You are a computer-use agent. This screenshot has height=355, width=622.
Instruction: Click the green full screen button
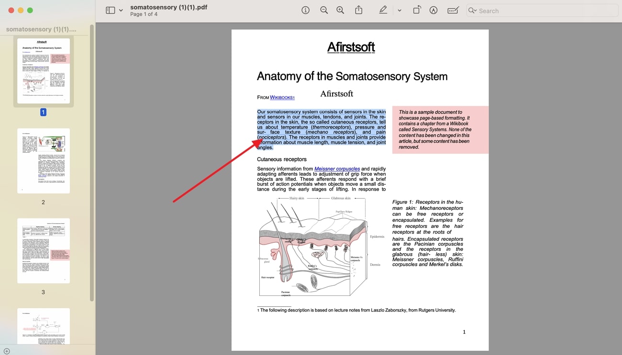30,11
